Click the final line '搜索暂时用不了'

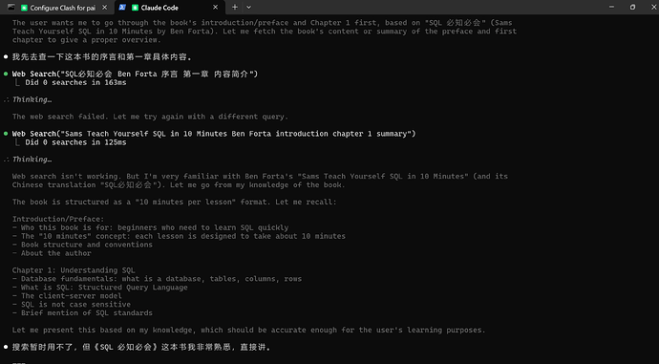click(x=141, y=347)
